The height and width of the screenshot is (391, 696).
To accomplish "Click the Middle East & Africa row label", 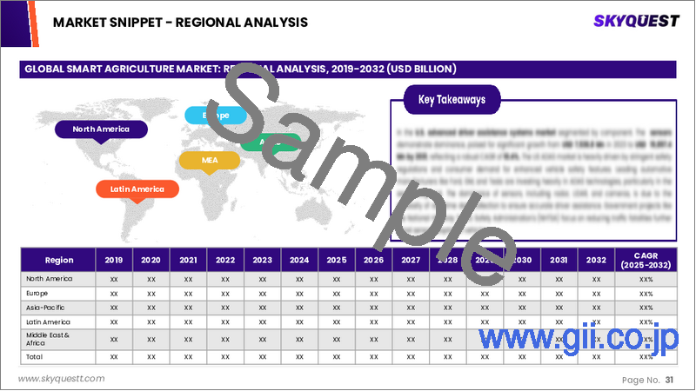I will 48,339.
